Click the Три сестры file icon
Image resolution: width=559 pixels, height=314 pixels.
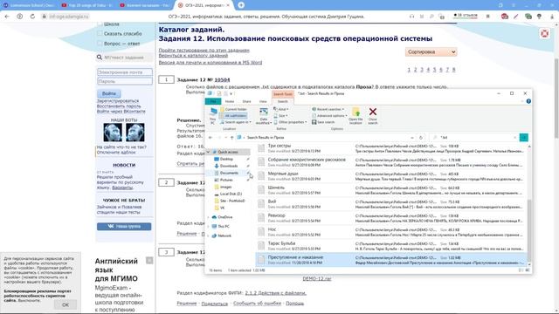(261, 148)
